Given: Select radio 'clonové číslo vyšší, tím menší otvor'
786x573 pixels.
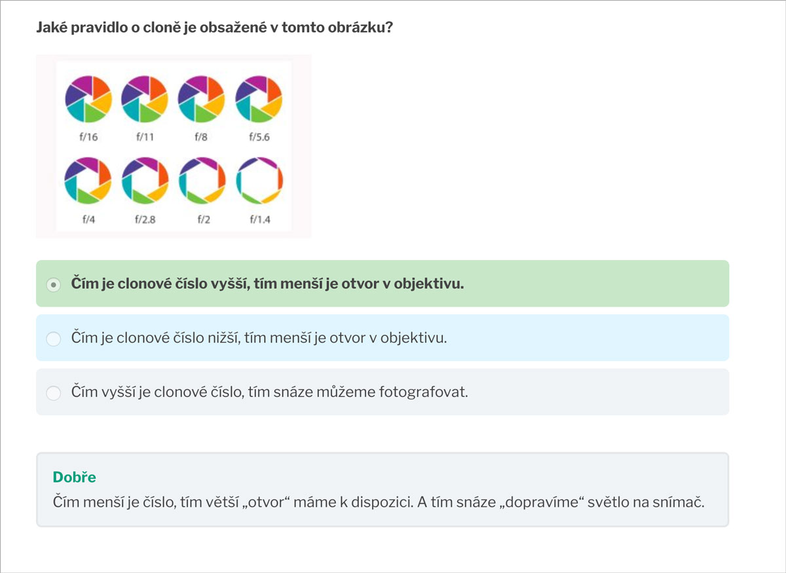Looking at the screenshot, I should (x=53, y=284).
